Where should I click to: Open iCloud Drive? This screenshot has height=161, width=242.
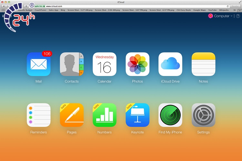click(170, 64)
